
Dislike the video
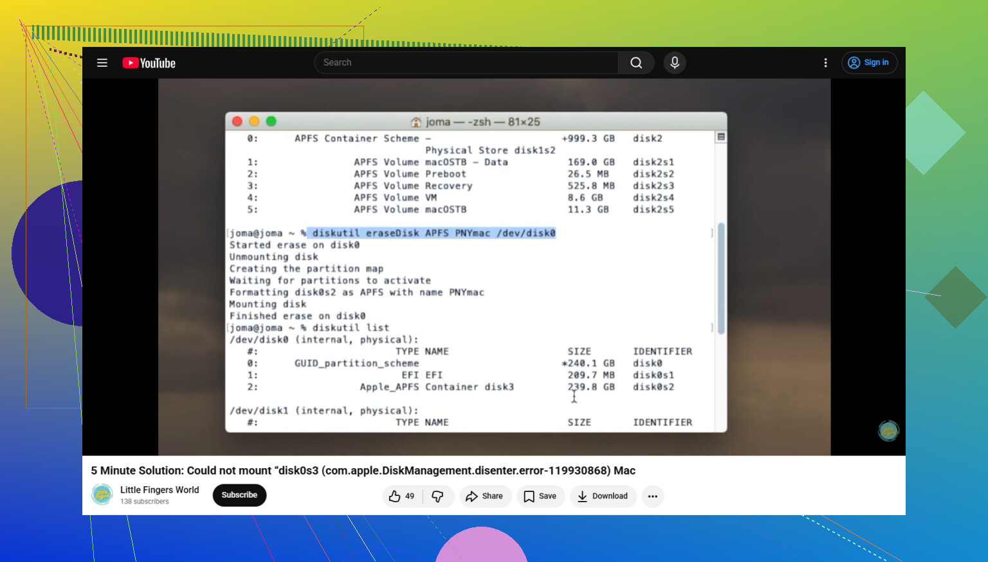(438, 496)
